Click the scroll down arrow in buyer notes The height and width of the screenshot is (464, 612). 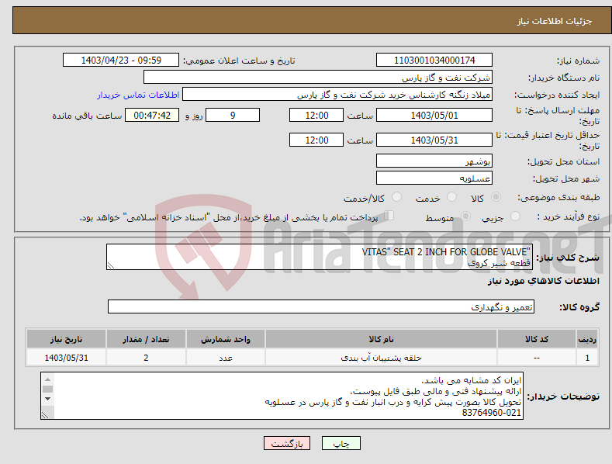pyautogui.click(x=47, y=399)
